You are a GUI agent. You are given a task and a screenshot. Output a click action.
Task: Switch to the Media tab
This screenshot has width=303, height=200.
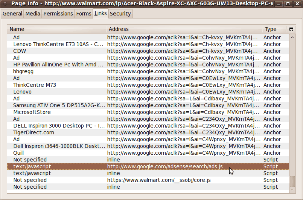[33, 14]
